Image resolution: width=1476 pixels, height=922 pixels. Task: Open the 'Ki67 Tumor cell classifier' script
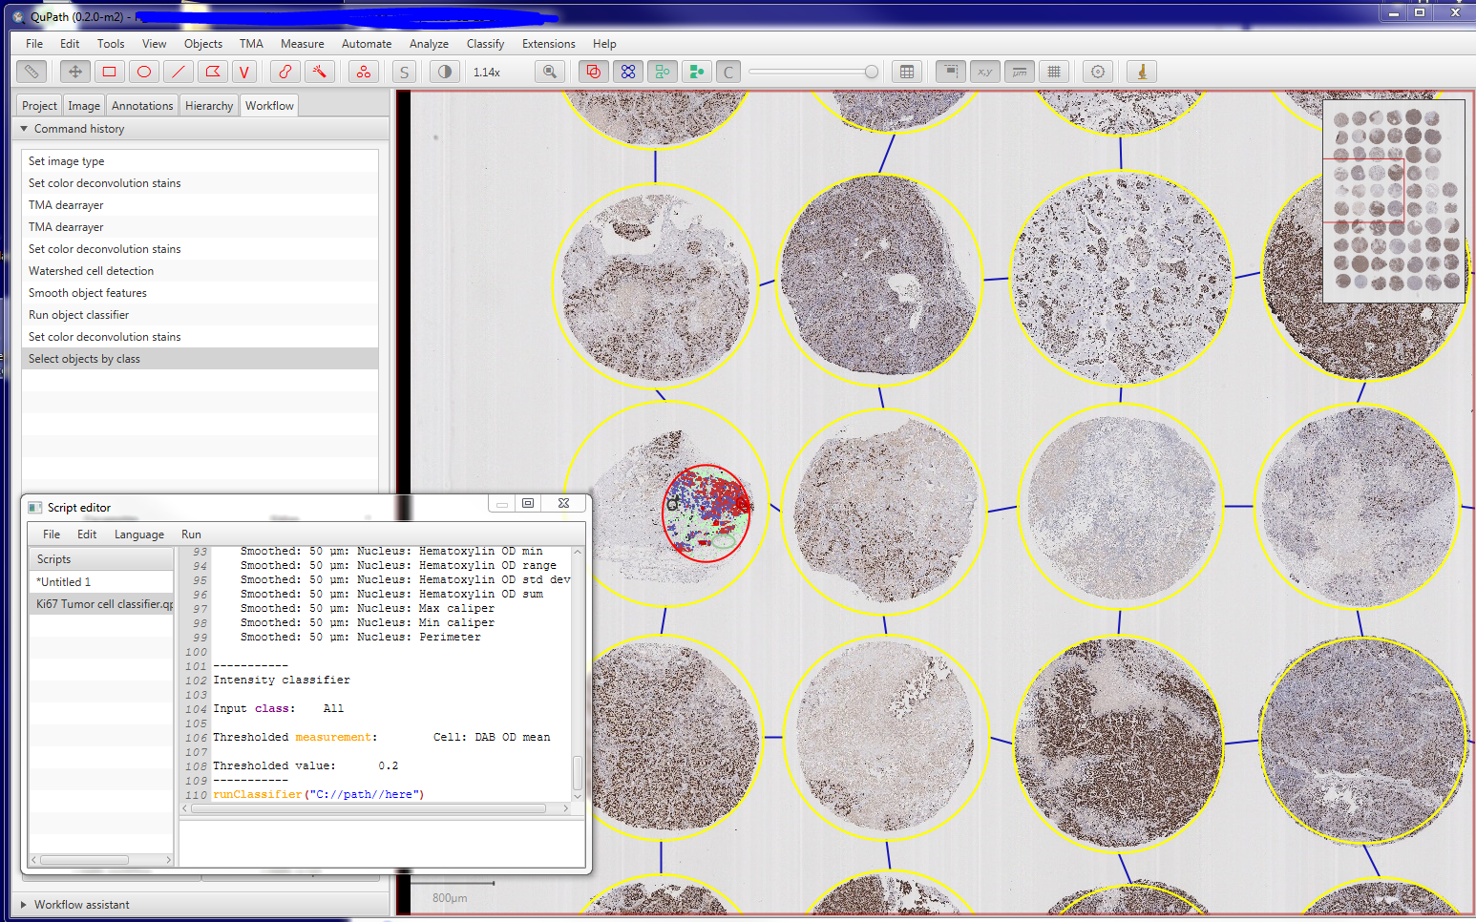click(104, 604)
